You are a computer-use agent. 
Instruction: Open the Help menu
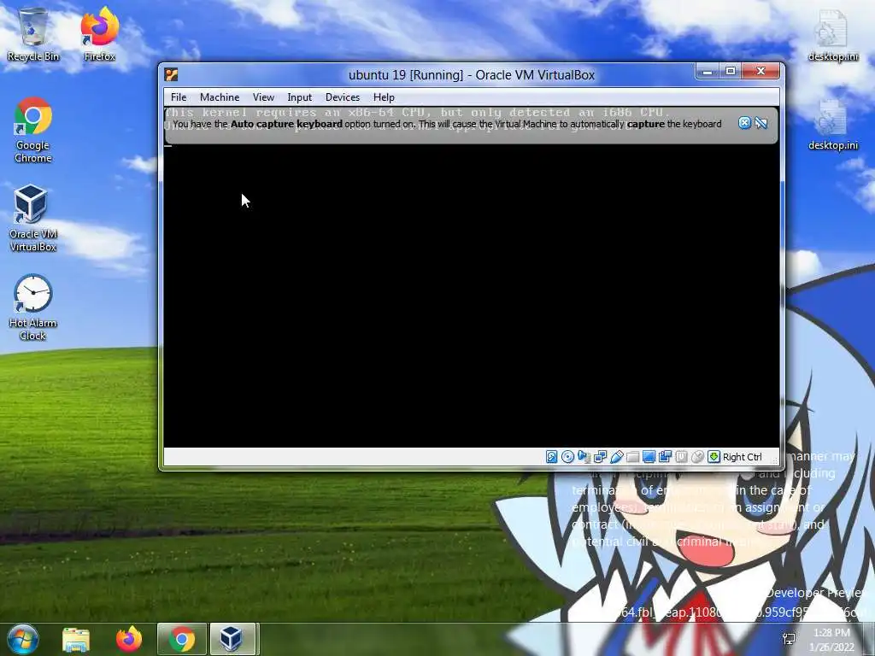[384, 97]
